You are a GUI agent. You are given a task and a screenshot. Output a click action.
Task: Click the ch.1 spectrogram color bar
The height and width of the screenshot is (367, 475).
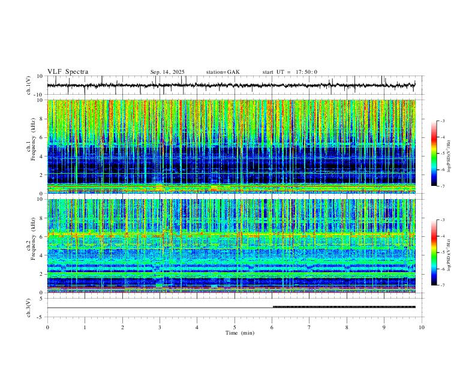[434, 154]
